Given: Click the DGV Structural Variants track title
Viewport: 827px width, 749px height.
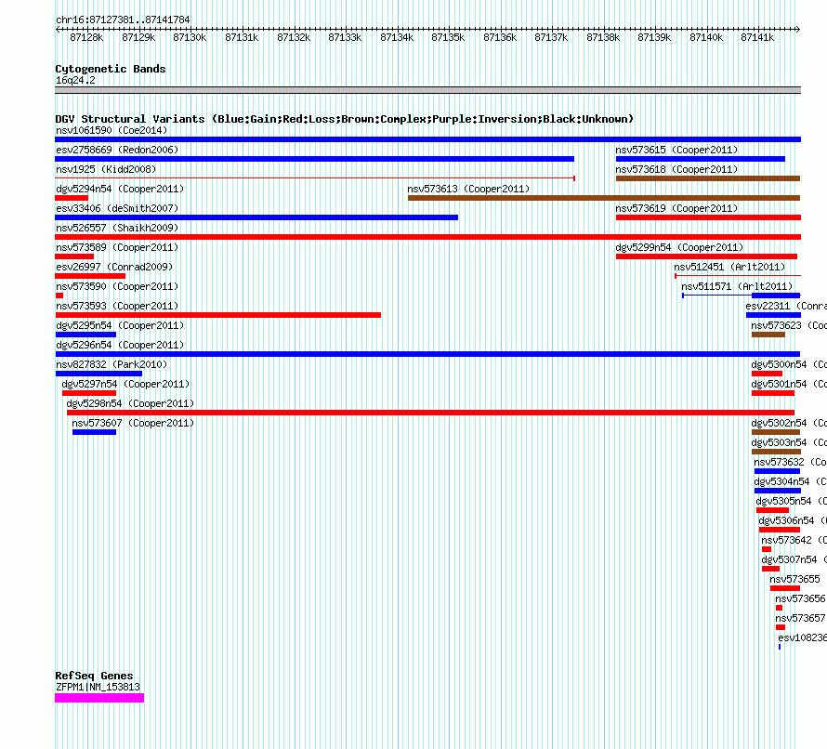Looking at the screenshot, I should (344, 119).
